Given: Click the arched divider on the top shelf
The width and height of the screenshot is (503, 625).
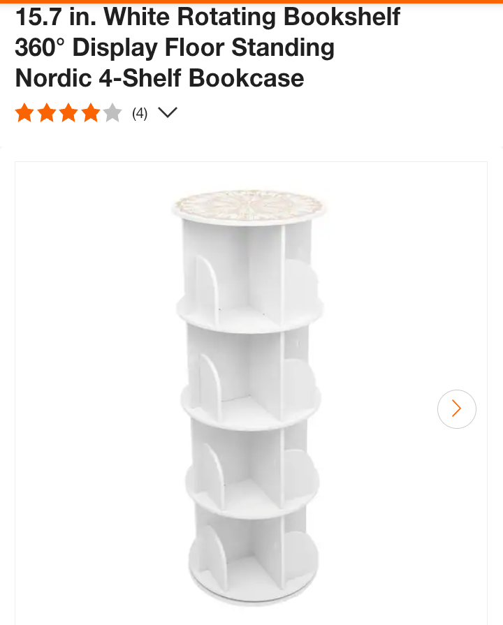Looking at the screenshot, I should 207,288.
